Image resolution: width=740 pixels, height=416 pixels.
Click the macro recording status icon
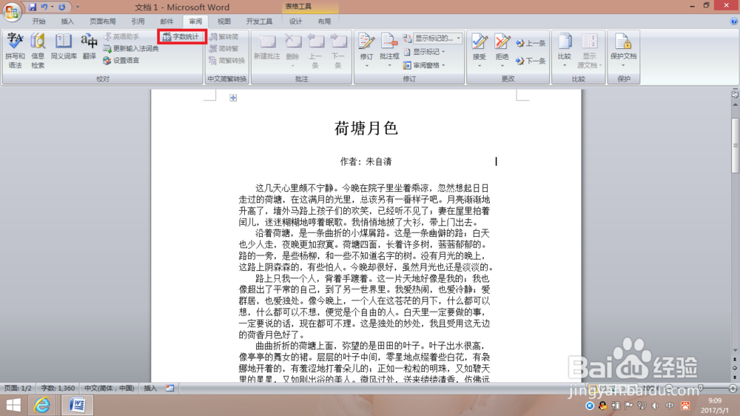[170, 388]
